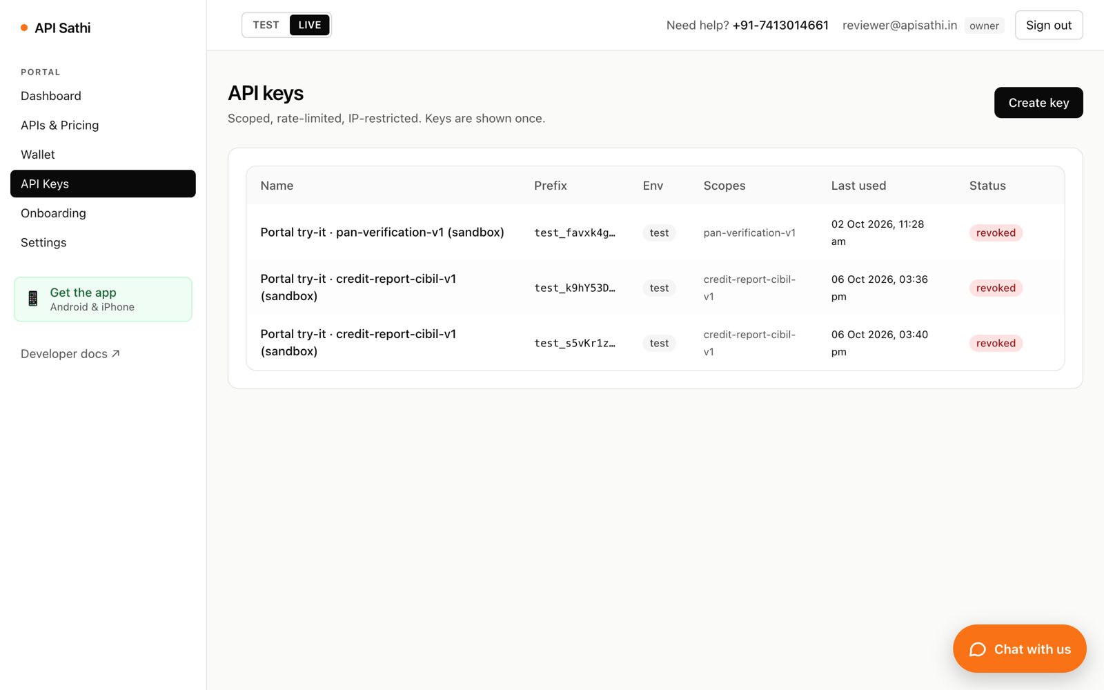Click the pan-verification-v1 scope cell
1104x690 pixels.
(x=749, y=233)
